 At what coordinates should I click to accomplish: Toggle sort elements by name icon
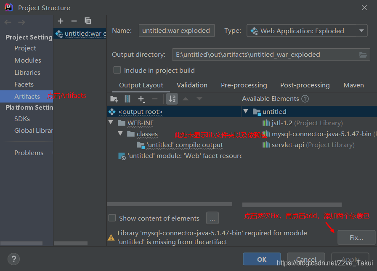click(x=172, y=99)
